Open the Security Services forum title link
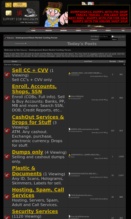131x219 pixels. tap(35, 211)
